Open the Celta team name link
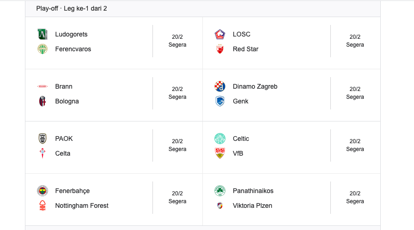This screenshot has height=230, width=414. [x=63, y=153]
